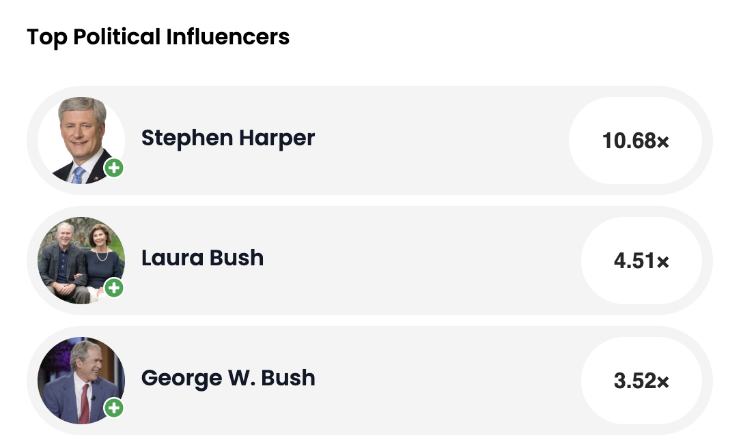Click empty space in Stephen Harper's row card
This screenshot has width=743, height=442.
click(x=437, y=141)
